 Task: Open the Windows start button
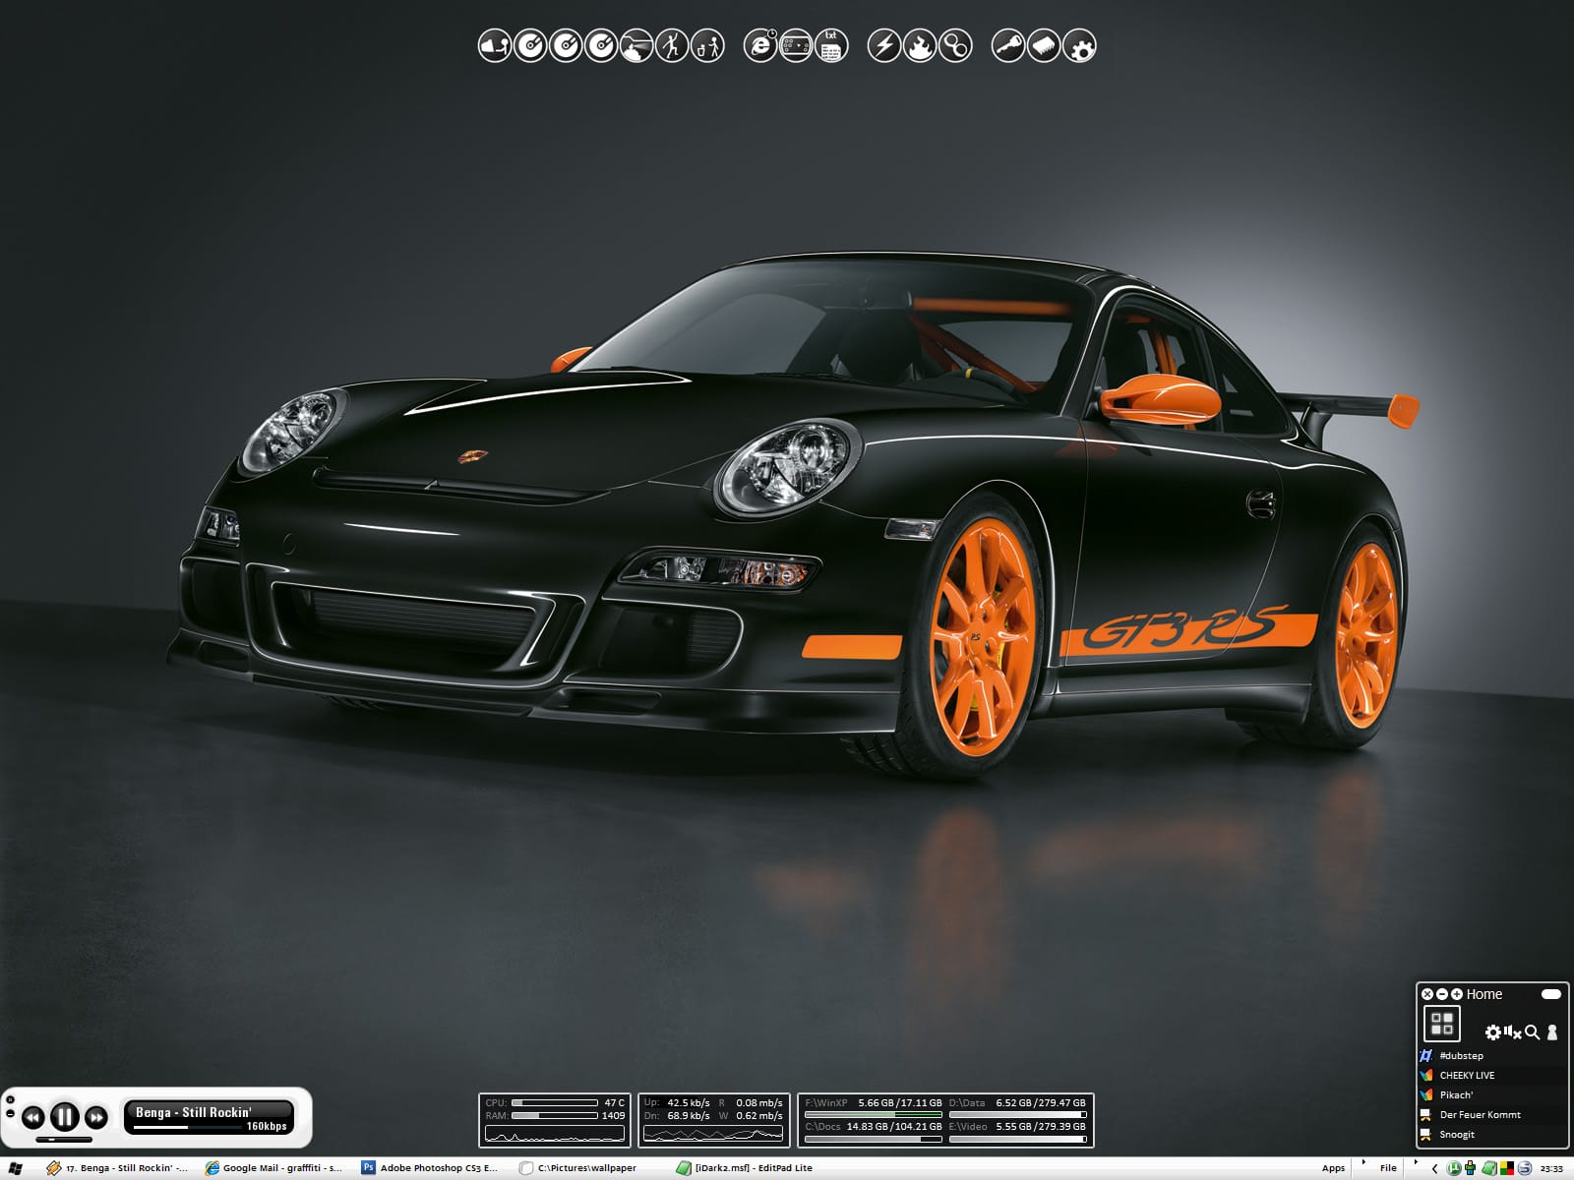pyautogui.click(x=16, y=1168)
